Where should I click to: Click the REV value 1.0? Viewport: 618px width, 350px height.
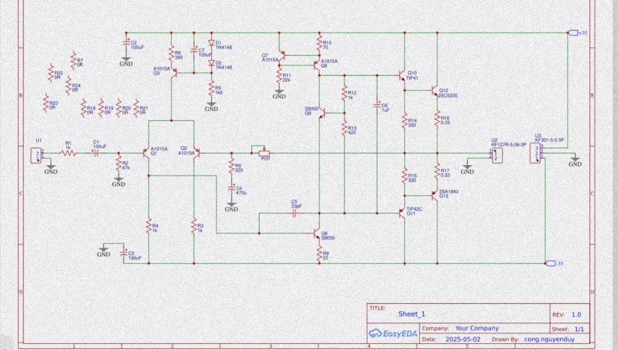pos(576,315)
